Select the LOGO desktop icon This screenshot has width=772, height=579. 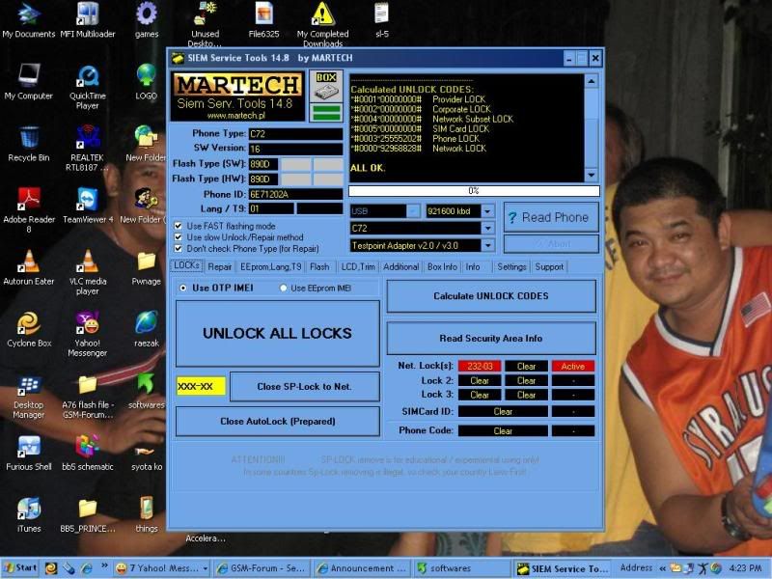(147, 82)
